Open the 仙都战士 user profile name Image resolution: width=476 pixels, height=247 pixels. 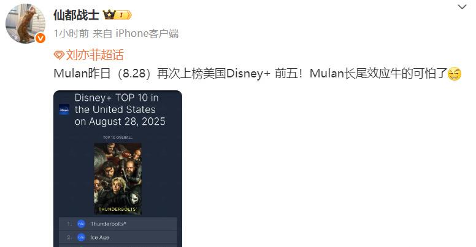76,15
